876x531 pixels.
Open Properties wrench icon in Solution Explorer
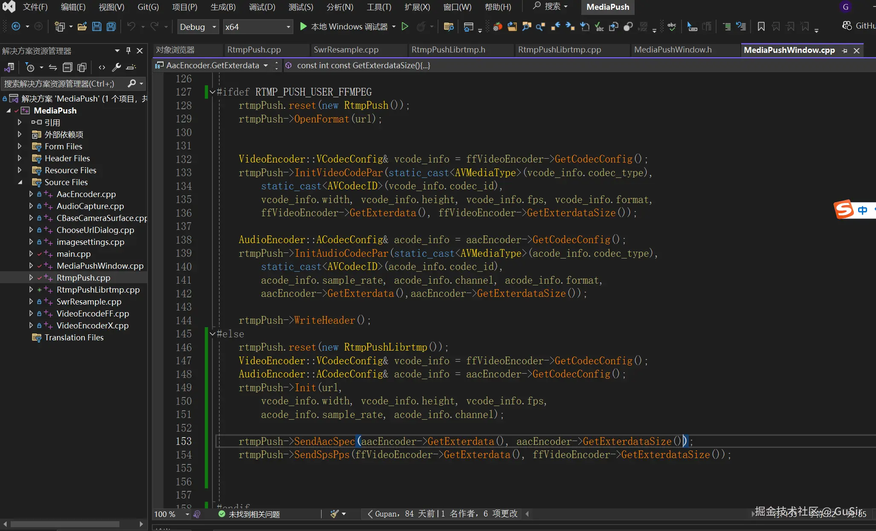click(x=116, y=67)
